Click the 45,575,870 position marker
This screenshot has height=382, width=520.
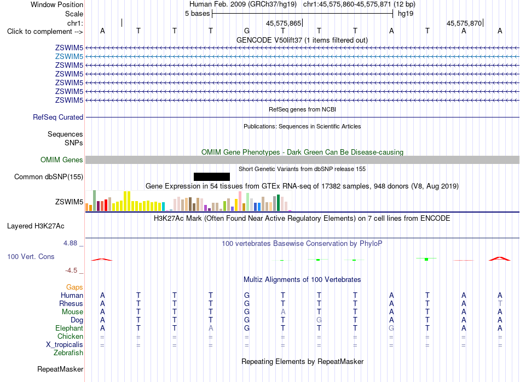(x=464, y=23)
